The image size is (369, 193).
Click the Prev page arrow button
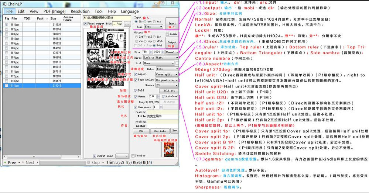[x=12, y=162]
